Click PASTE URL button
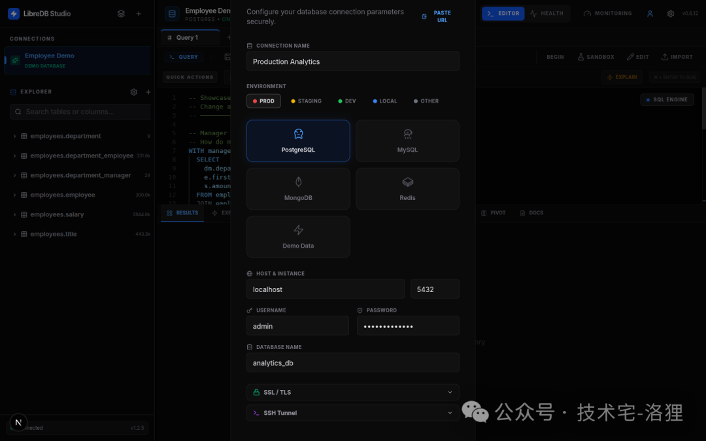Screen dimensions: 706x441 (x=436, y=16)
